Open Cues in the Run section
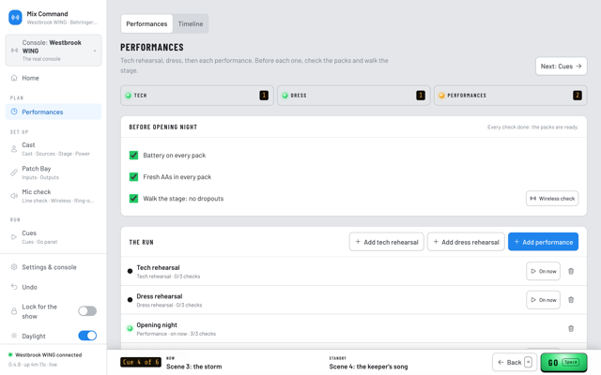Screen dimensions: 601x375 pyautogui.click(x=54, y=237)
